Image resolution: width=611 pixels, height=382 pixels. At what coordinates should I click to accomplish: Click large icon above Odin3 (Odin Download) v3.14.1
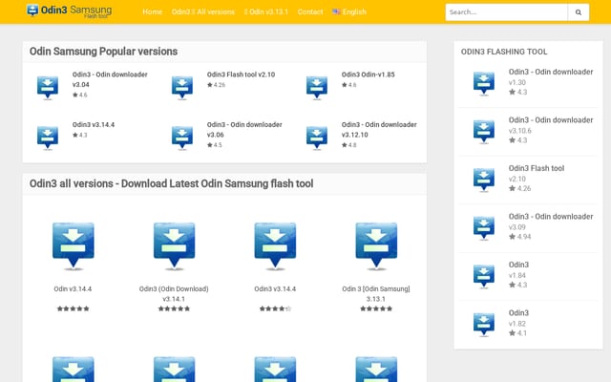[x=174, y=246]
